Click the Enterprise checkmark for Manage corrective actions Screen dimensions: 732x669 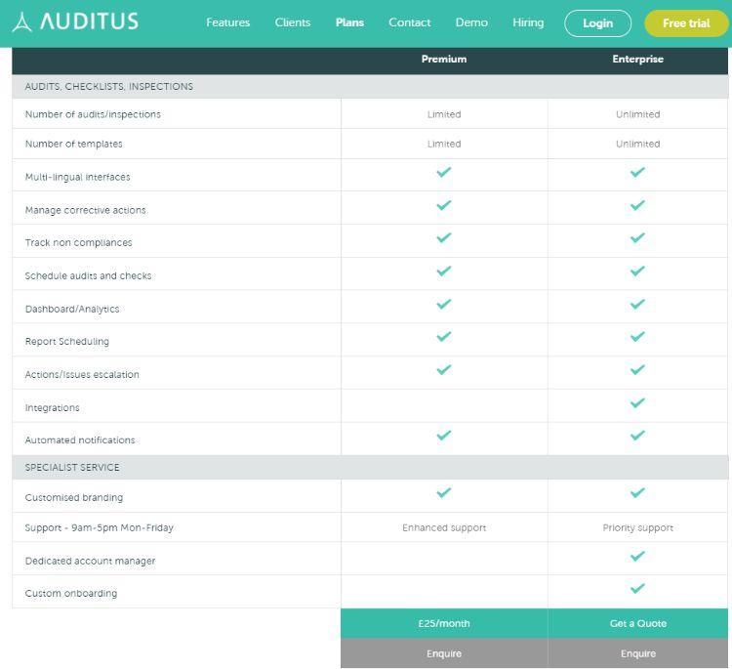point(637,205)
